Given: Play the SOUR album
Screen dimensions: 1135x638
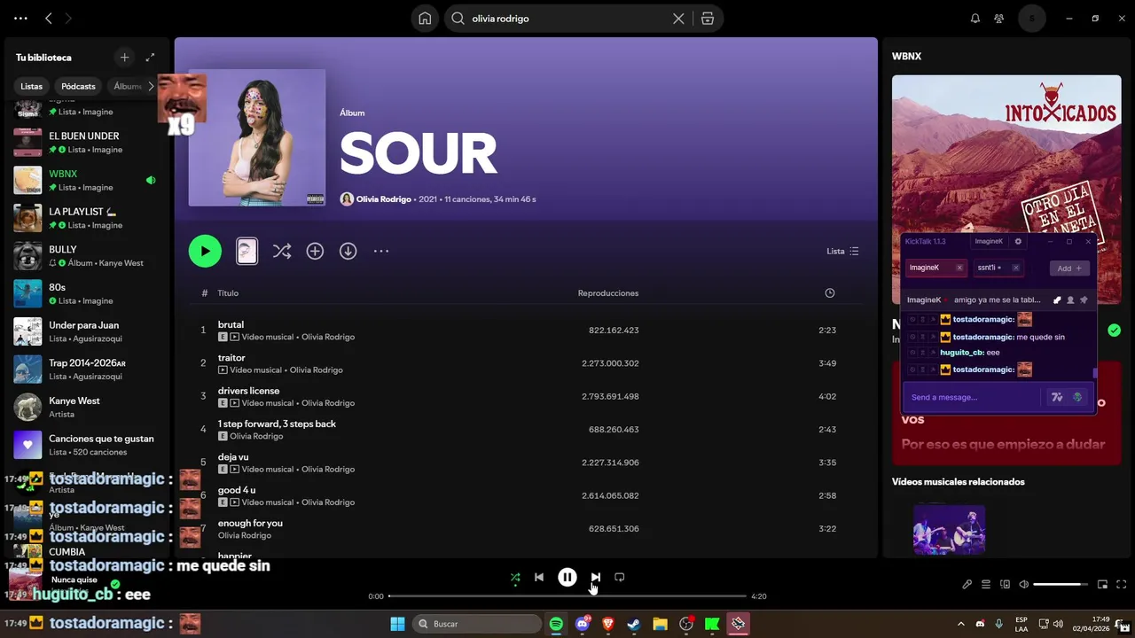Looking at the screenshot, I should pos(205,251).
